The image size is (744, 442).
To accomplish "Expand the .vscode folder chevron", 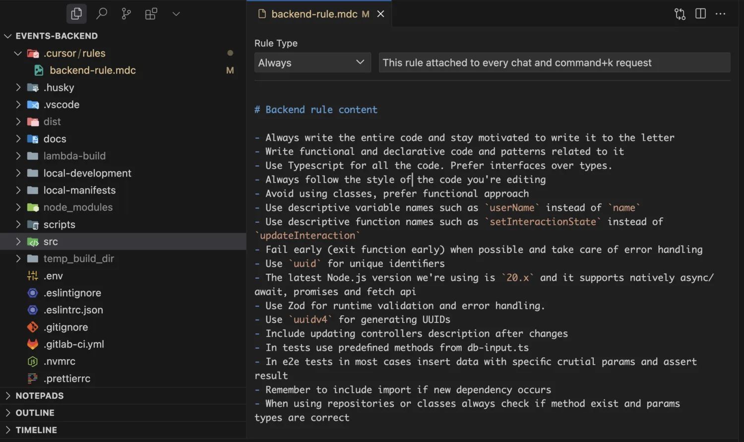I will coord(18,105).
